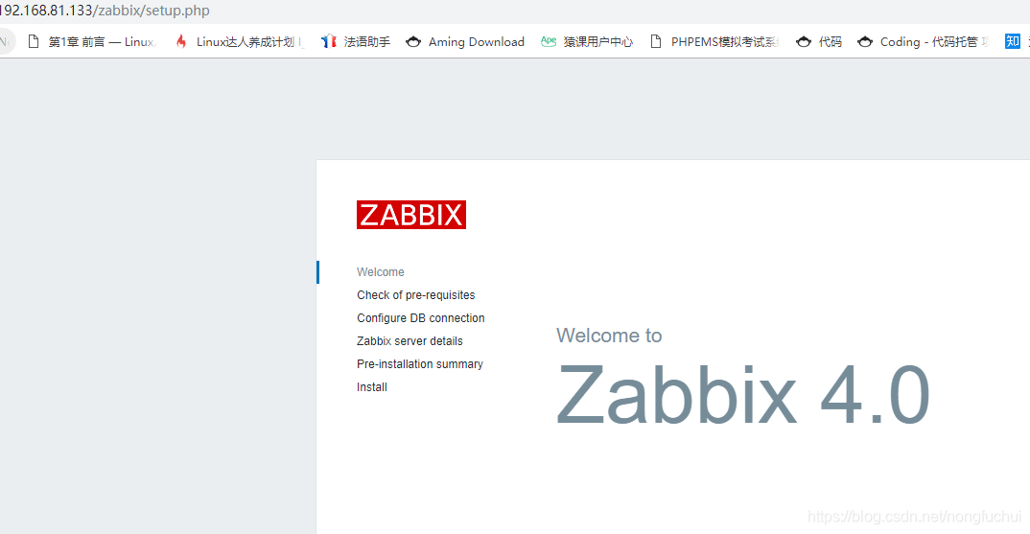
Task: Select Check of pre-requisites step
Action: (x=416, y=295)
